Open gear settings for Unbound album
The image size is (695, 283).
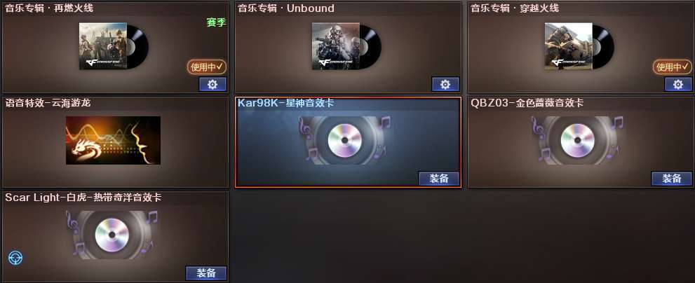point(445,84)
